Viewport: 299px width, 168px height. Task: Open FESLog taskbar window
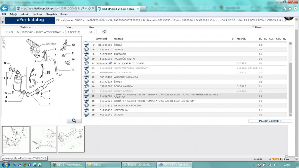[139, 165]
